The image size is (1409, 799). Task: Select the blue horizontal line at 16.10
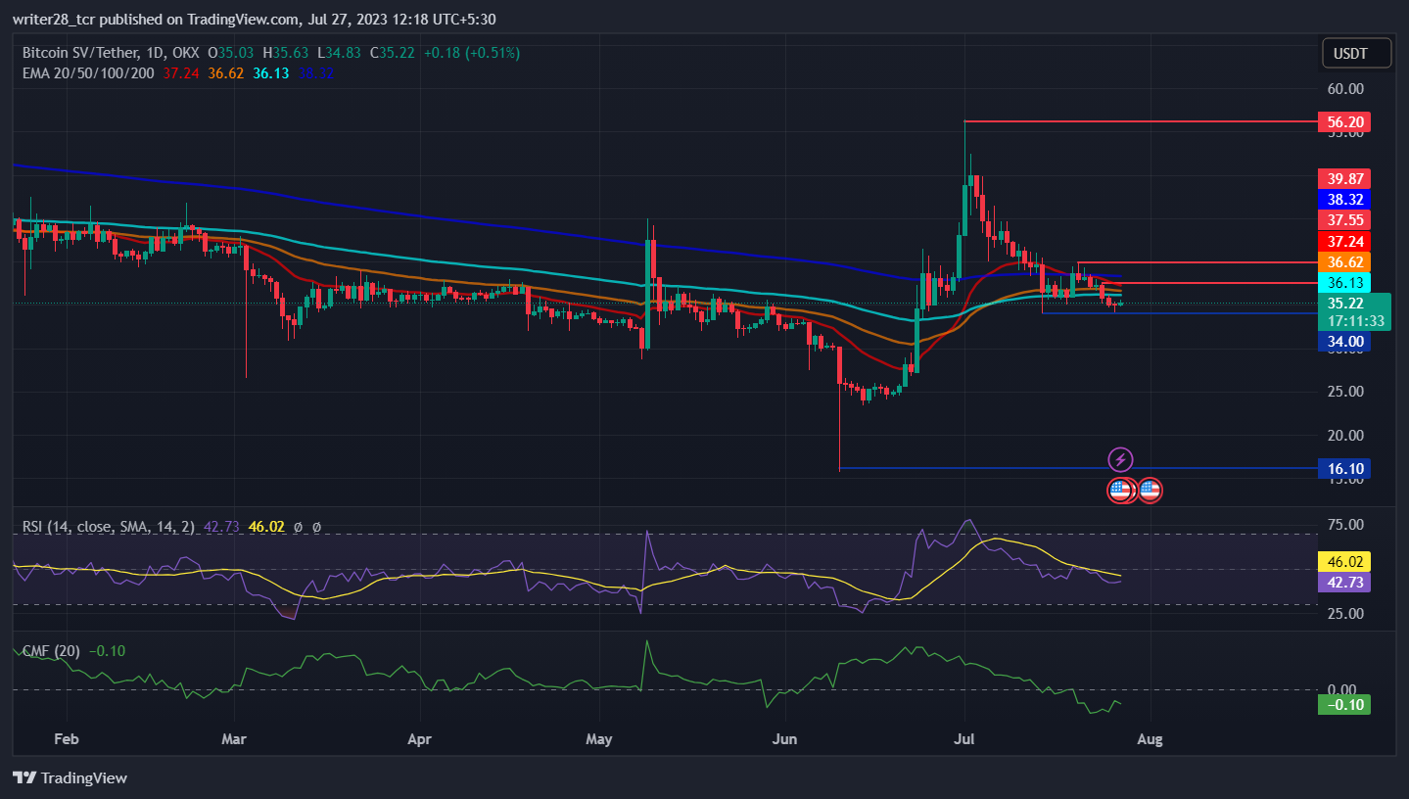(x=1078, y=468)
